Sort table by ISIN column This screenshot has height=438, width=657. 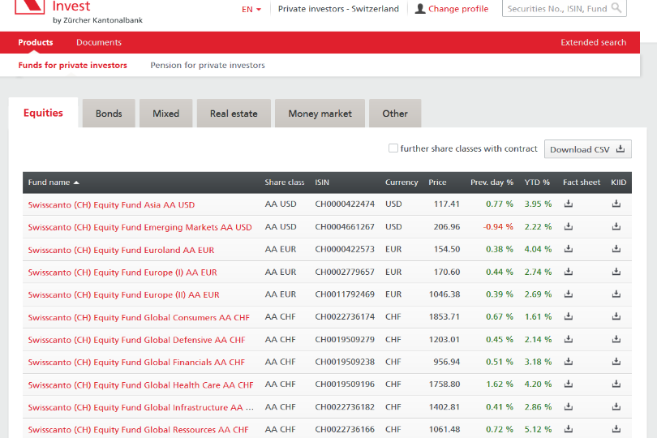[x=322, y=182]
